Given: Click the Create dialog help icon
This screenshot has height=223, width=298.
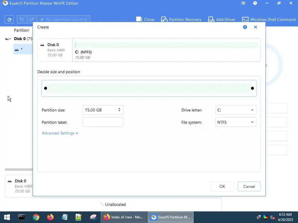Looking at the screenshot, I should pos(245,27).
